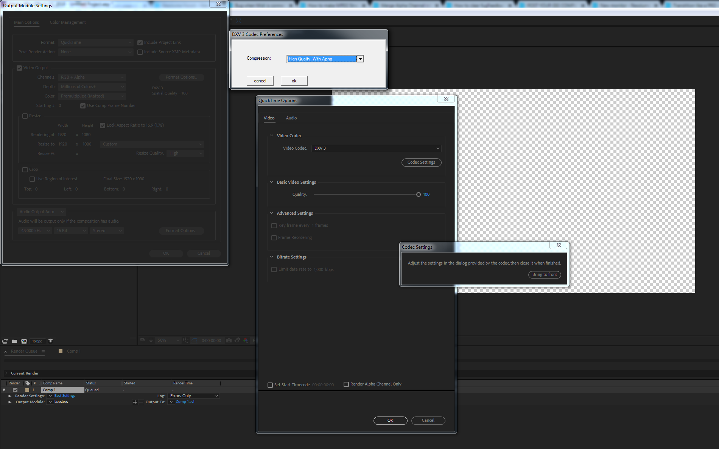Switch to the Audio tab
Screen dimensions: 719x449
(291, 118)
